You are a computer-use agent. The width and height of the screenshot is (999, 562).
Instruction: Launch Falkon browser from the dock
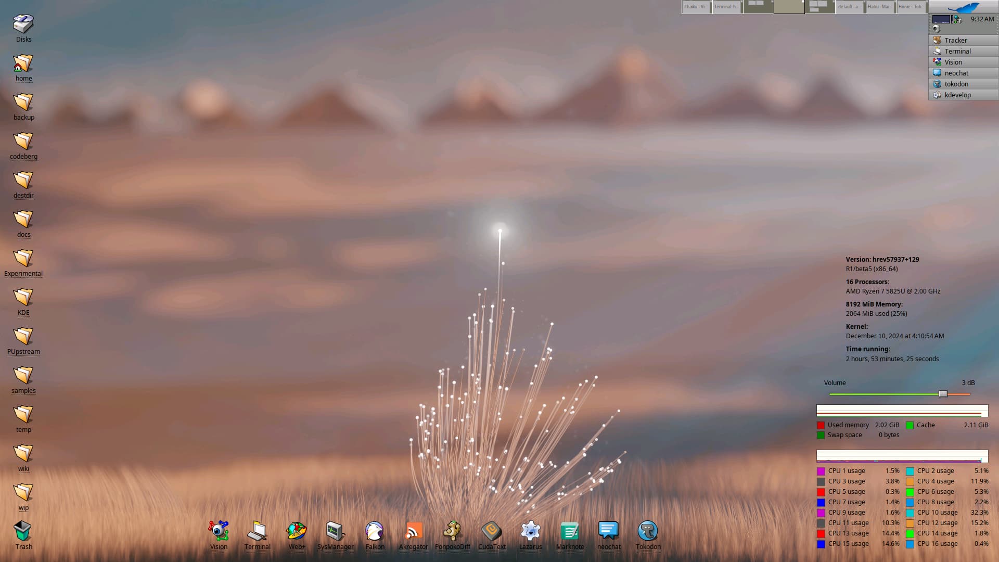(x=375, y=531)
